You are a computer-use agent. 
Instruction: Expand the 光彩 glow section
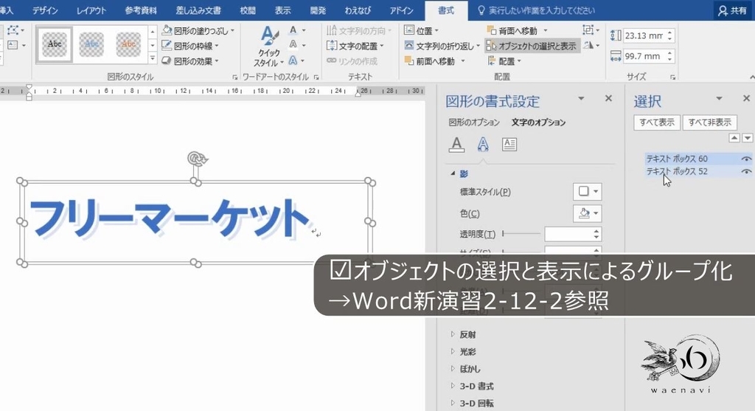click(x=453, y=351)
